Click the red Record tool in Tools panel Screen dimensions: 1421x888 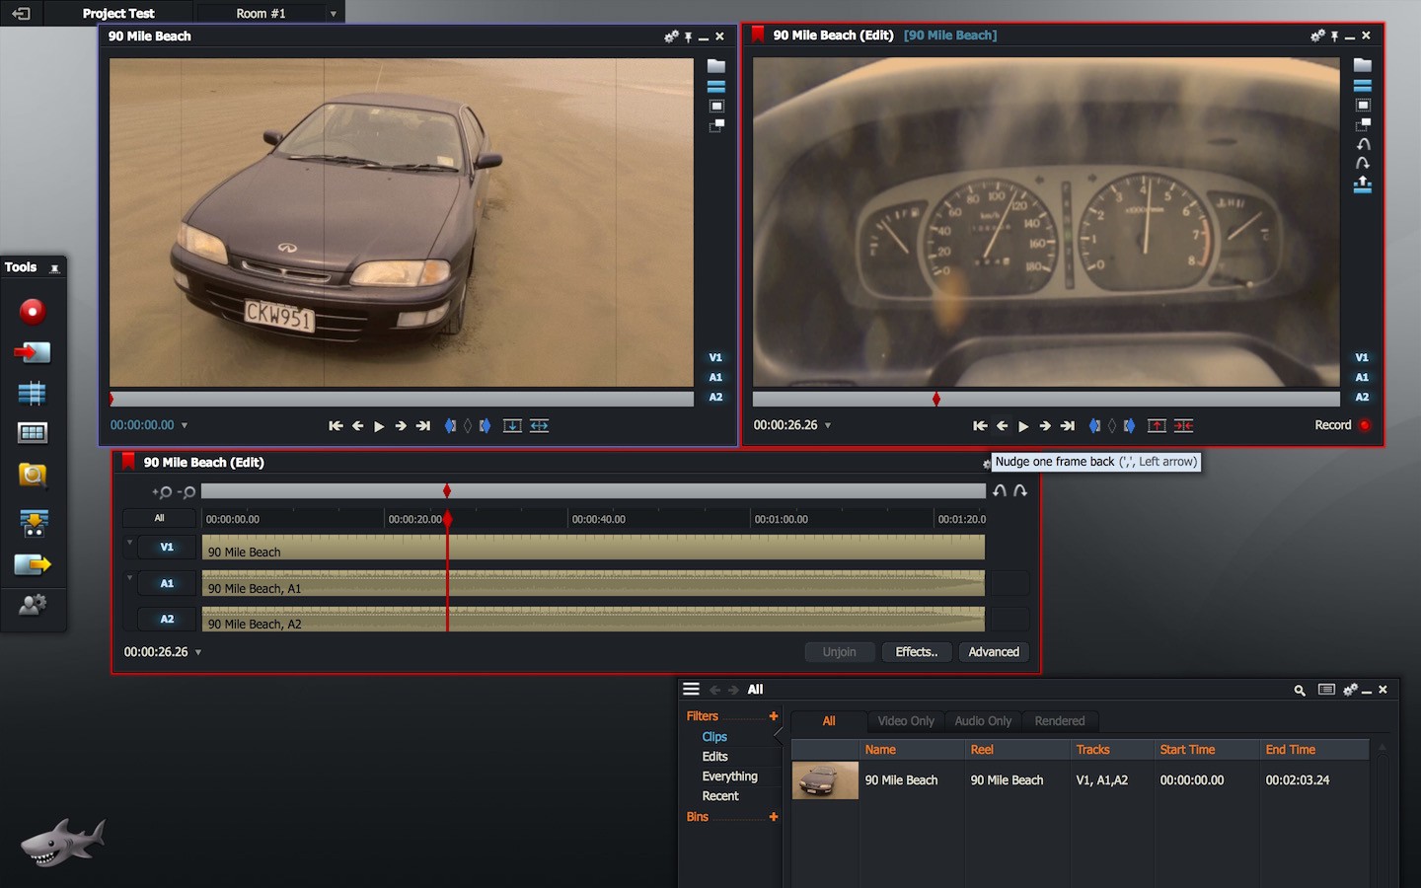(x=33, y=312)
